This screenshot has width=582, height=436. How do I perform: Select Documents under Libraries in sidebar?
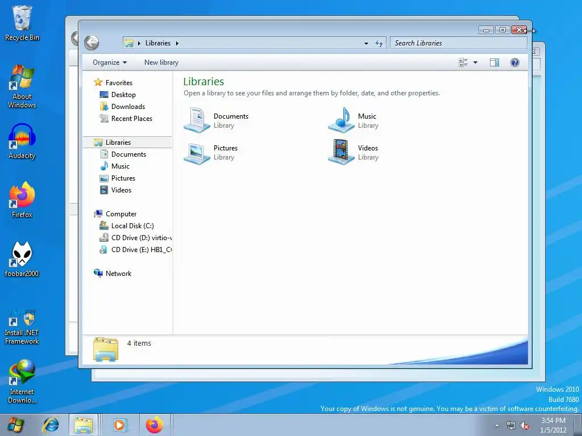pos(128,154)
